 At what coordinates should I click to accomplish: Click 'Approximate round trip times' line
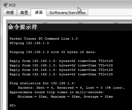(57, 92)
